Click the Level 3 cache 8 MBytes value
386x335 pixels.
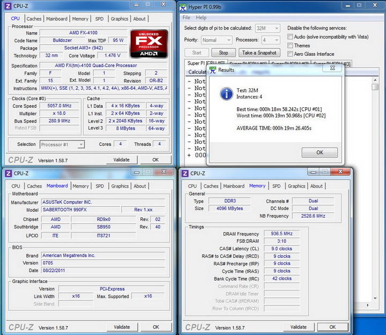point(125,128)
